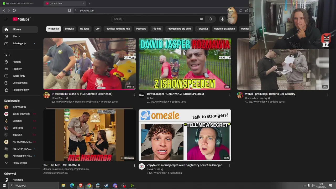Open Brave browser from the taskbar

tap(81, 186)
